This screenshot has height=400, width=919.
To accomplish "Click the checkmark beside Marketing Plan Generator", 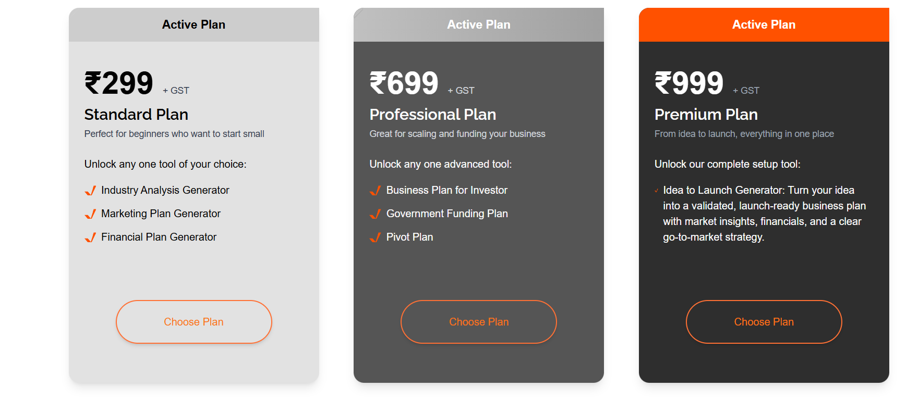I will click(x=90, y=215).
